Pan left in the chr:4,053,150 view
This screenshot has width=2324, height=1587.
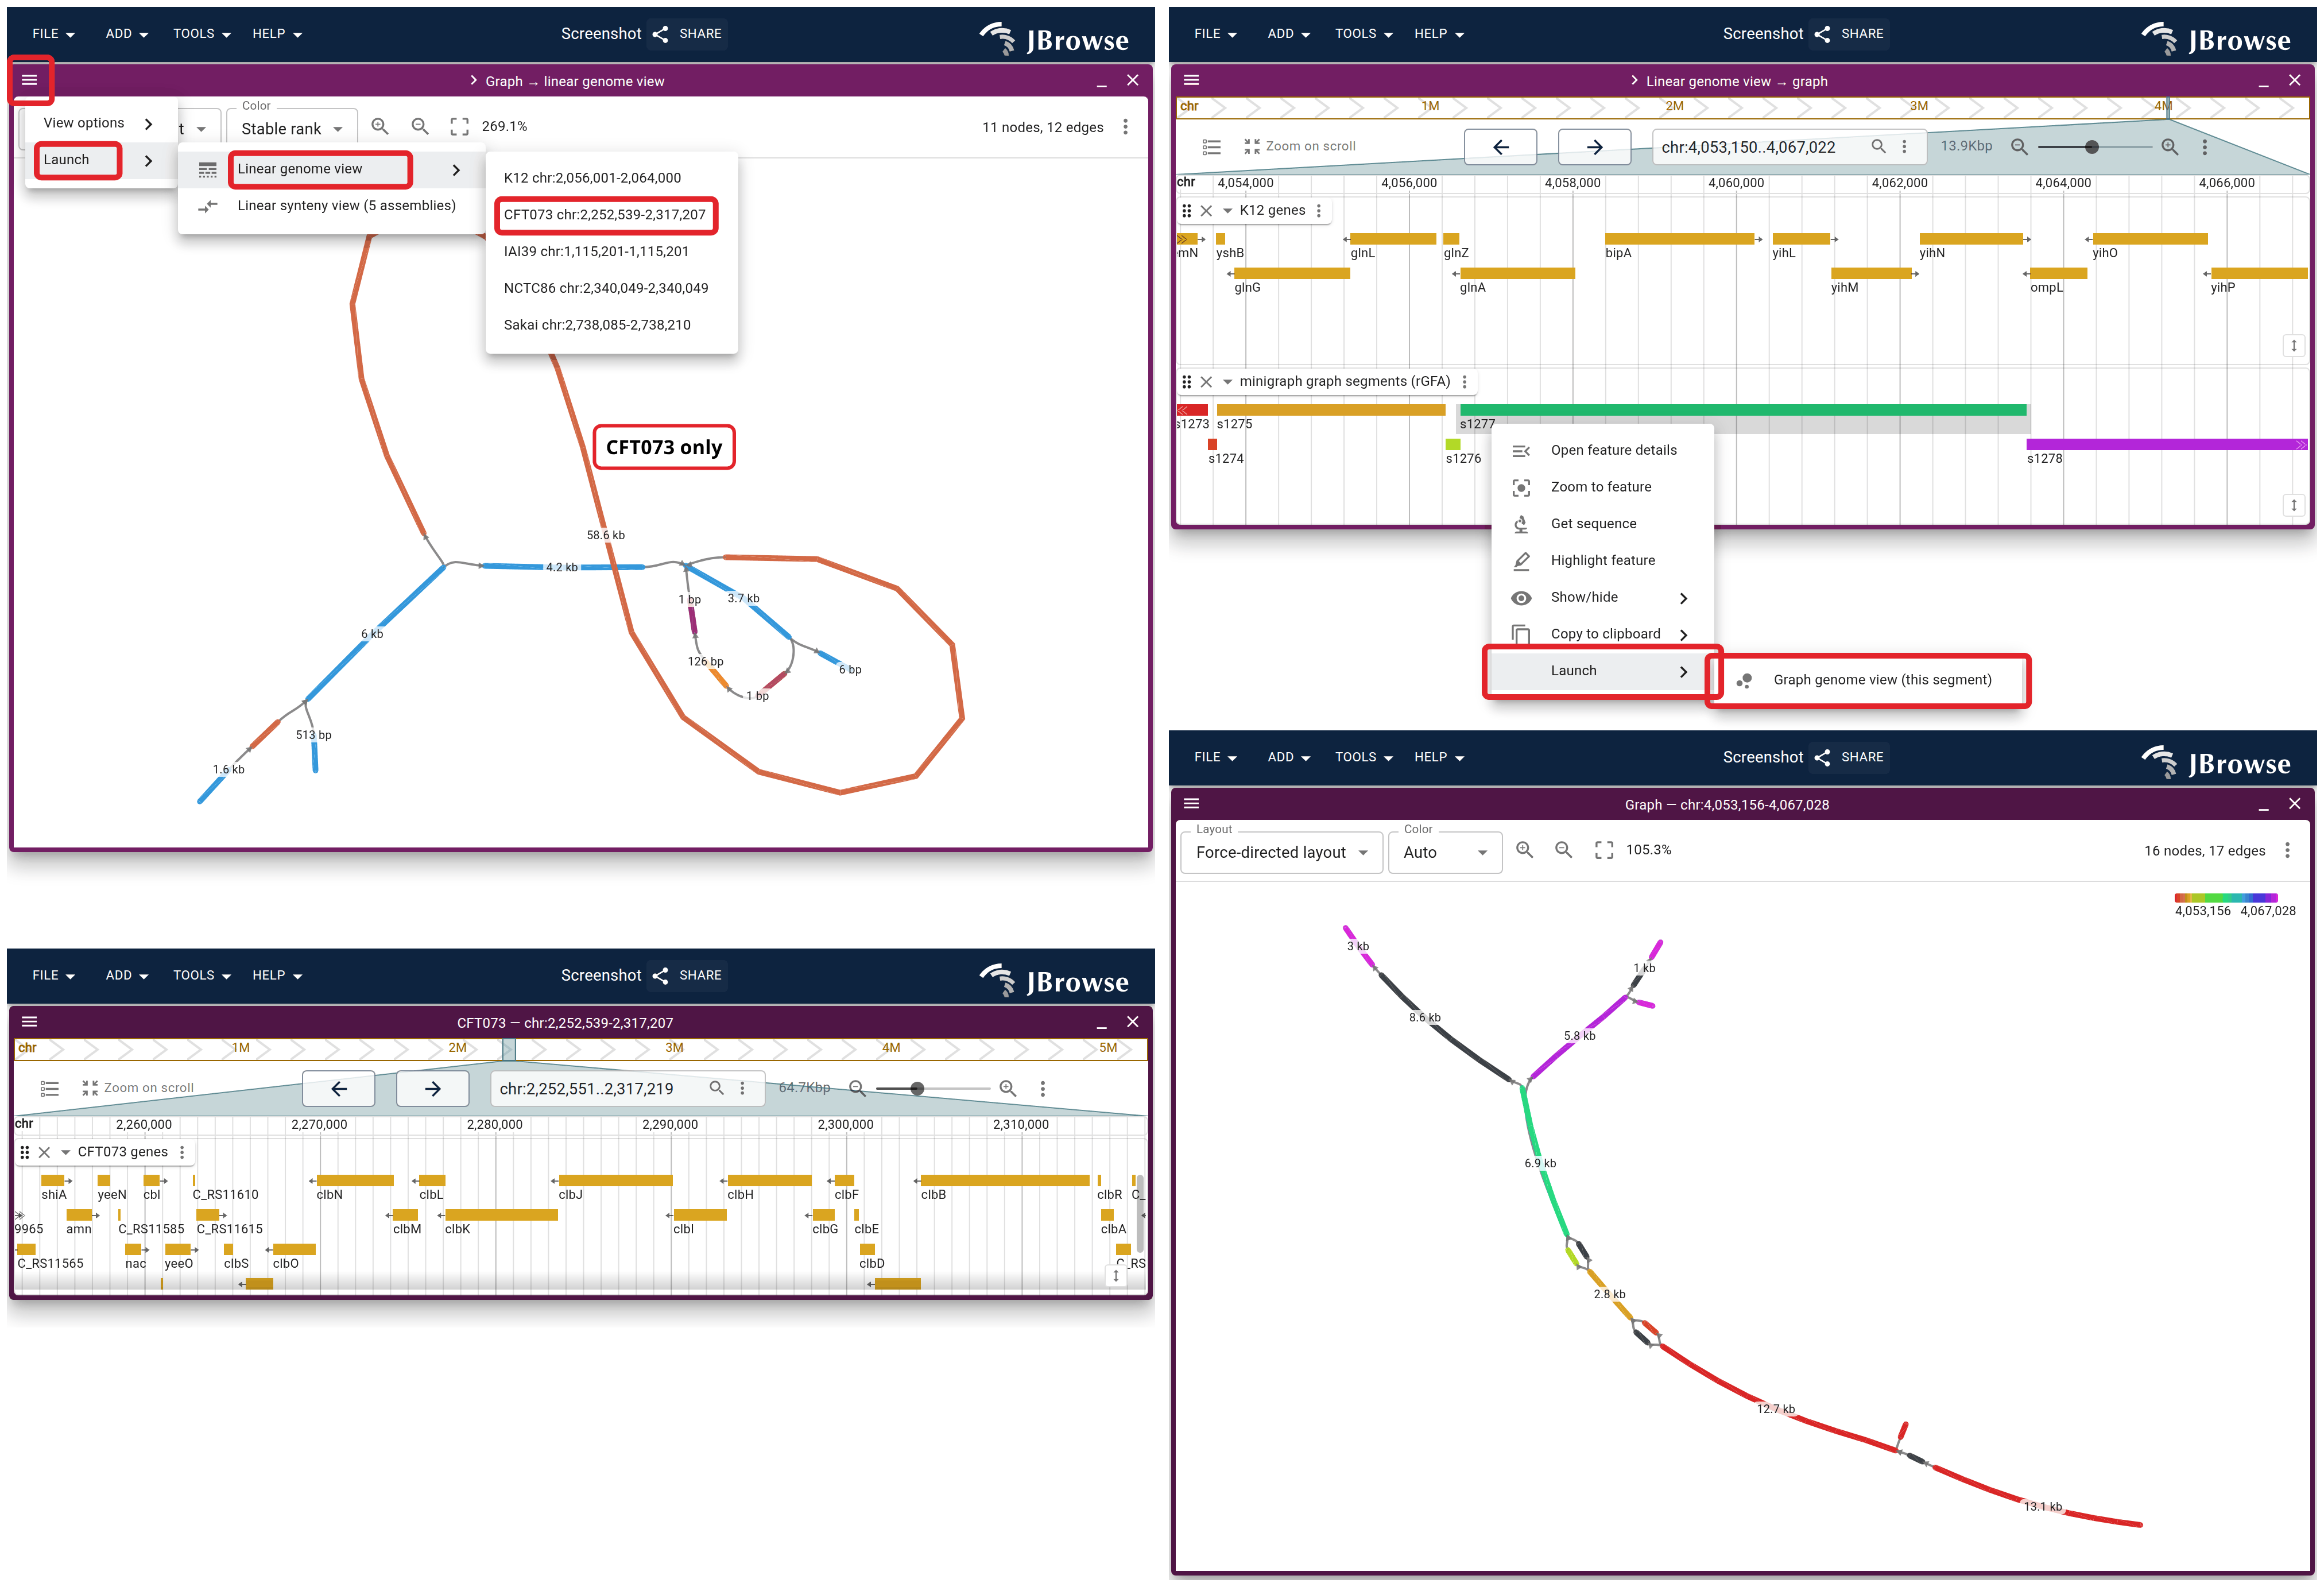click(x=1500, y=147)
